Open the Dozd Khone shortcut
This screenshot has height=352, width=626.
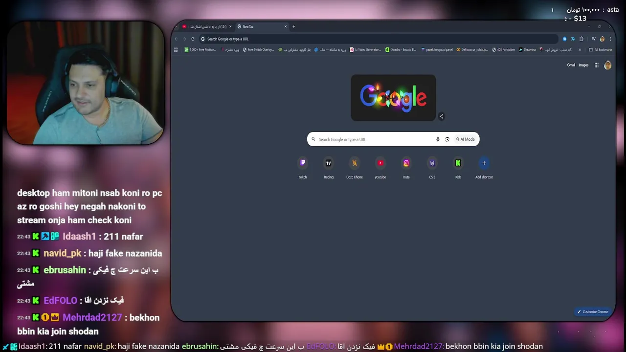355,167
